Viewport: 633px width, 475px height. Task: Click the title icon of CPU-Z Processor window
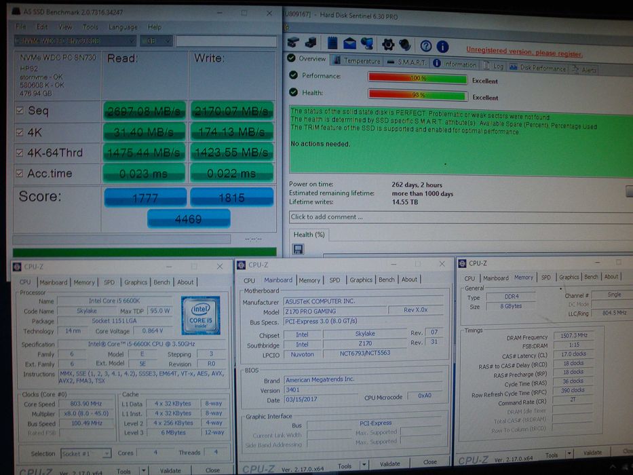17,267
